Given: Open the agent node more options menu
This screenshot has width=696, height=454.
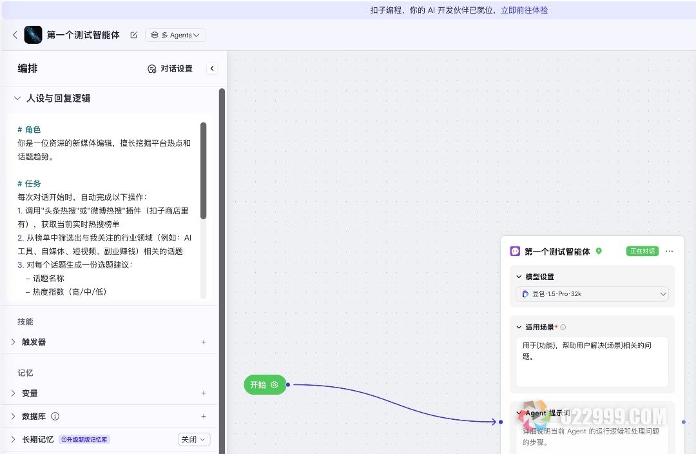Looking at the screenshot, I should 670,251.
